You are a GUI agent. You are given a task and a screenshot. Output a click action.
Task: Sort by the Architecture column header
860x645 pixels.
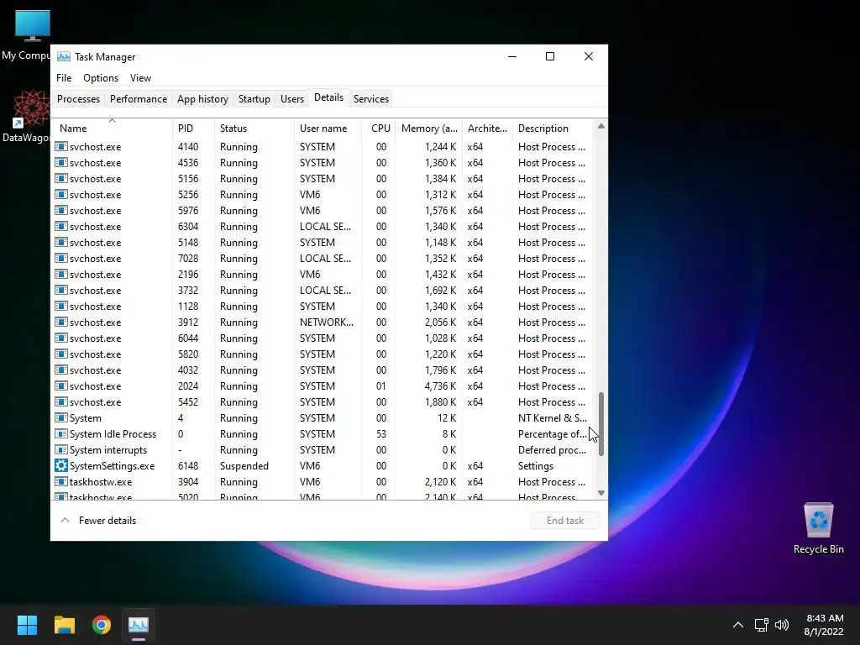point(487,128)
